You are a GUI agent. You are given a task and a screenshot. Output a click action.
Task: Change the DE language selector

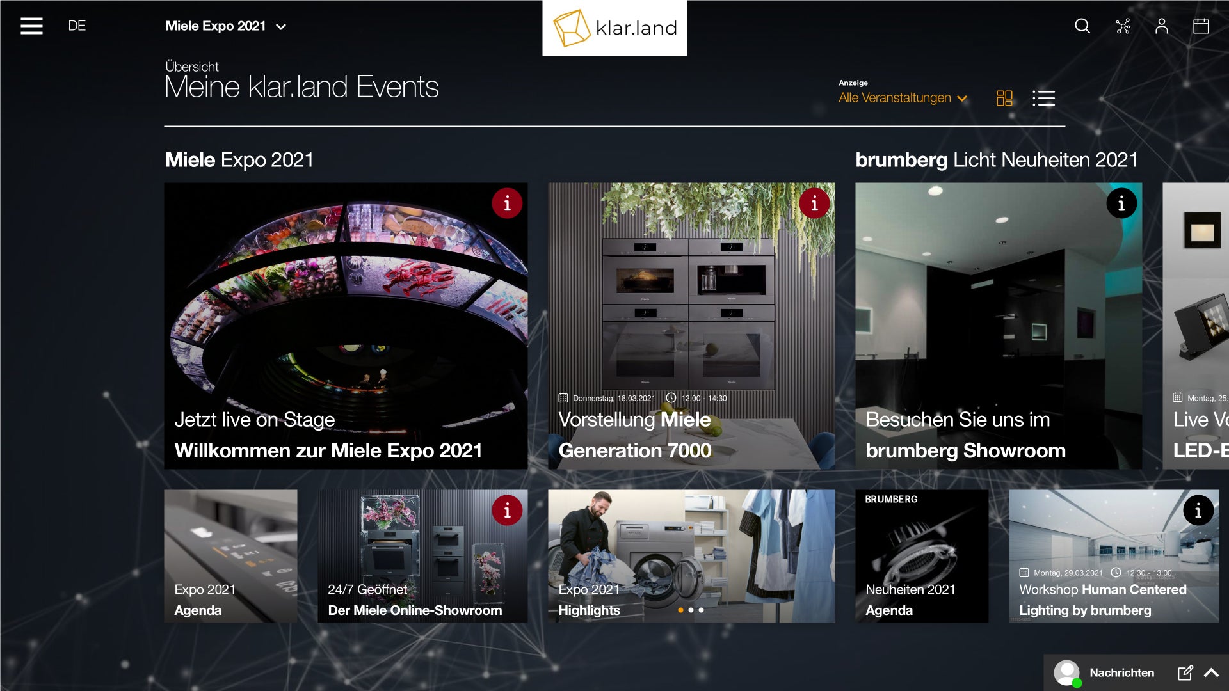[77, 26]
